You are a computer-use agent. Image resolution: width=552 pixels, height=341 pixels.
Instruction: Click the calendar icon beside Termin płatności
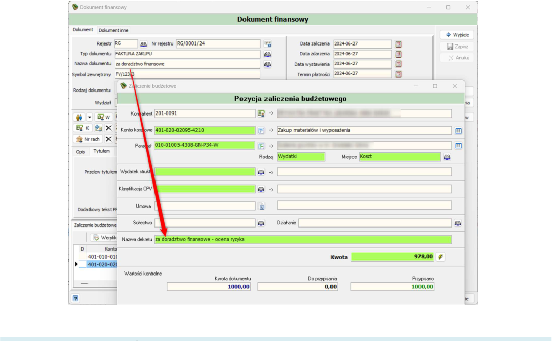(398, 74)
